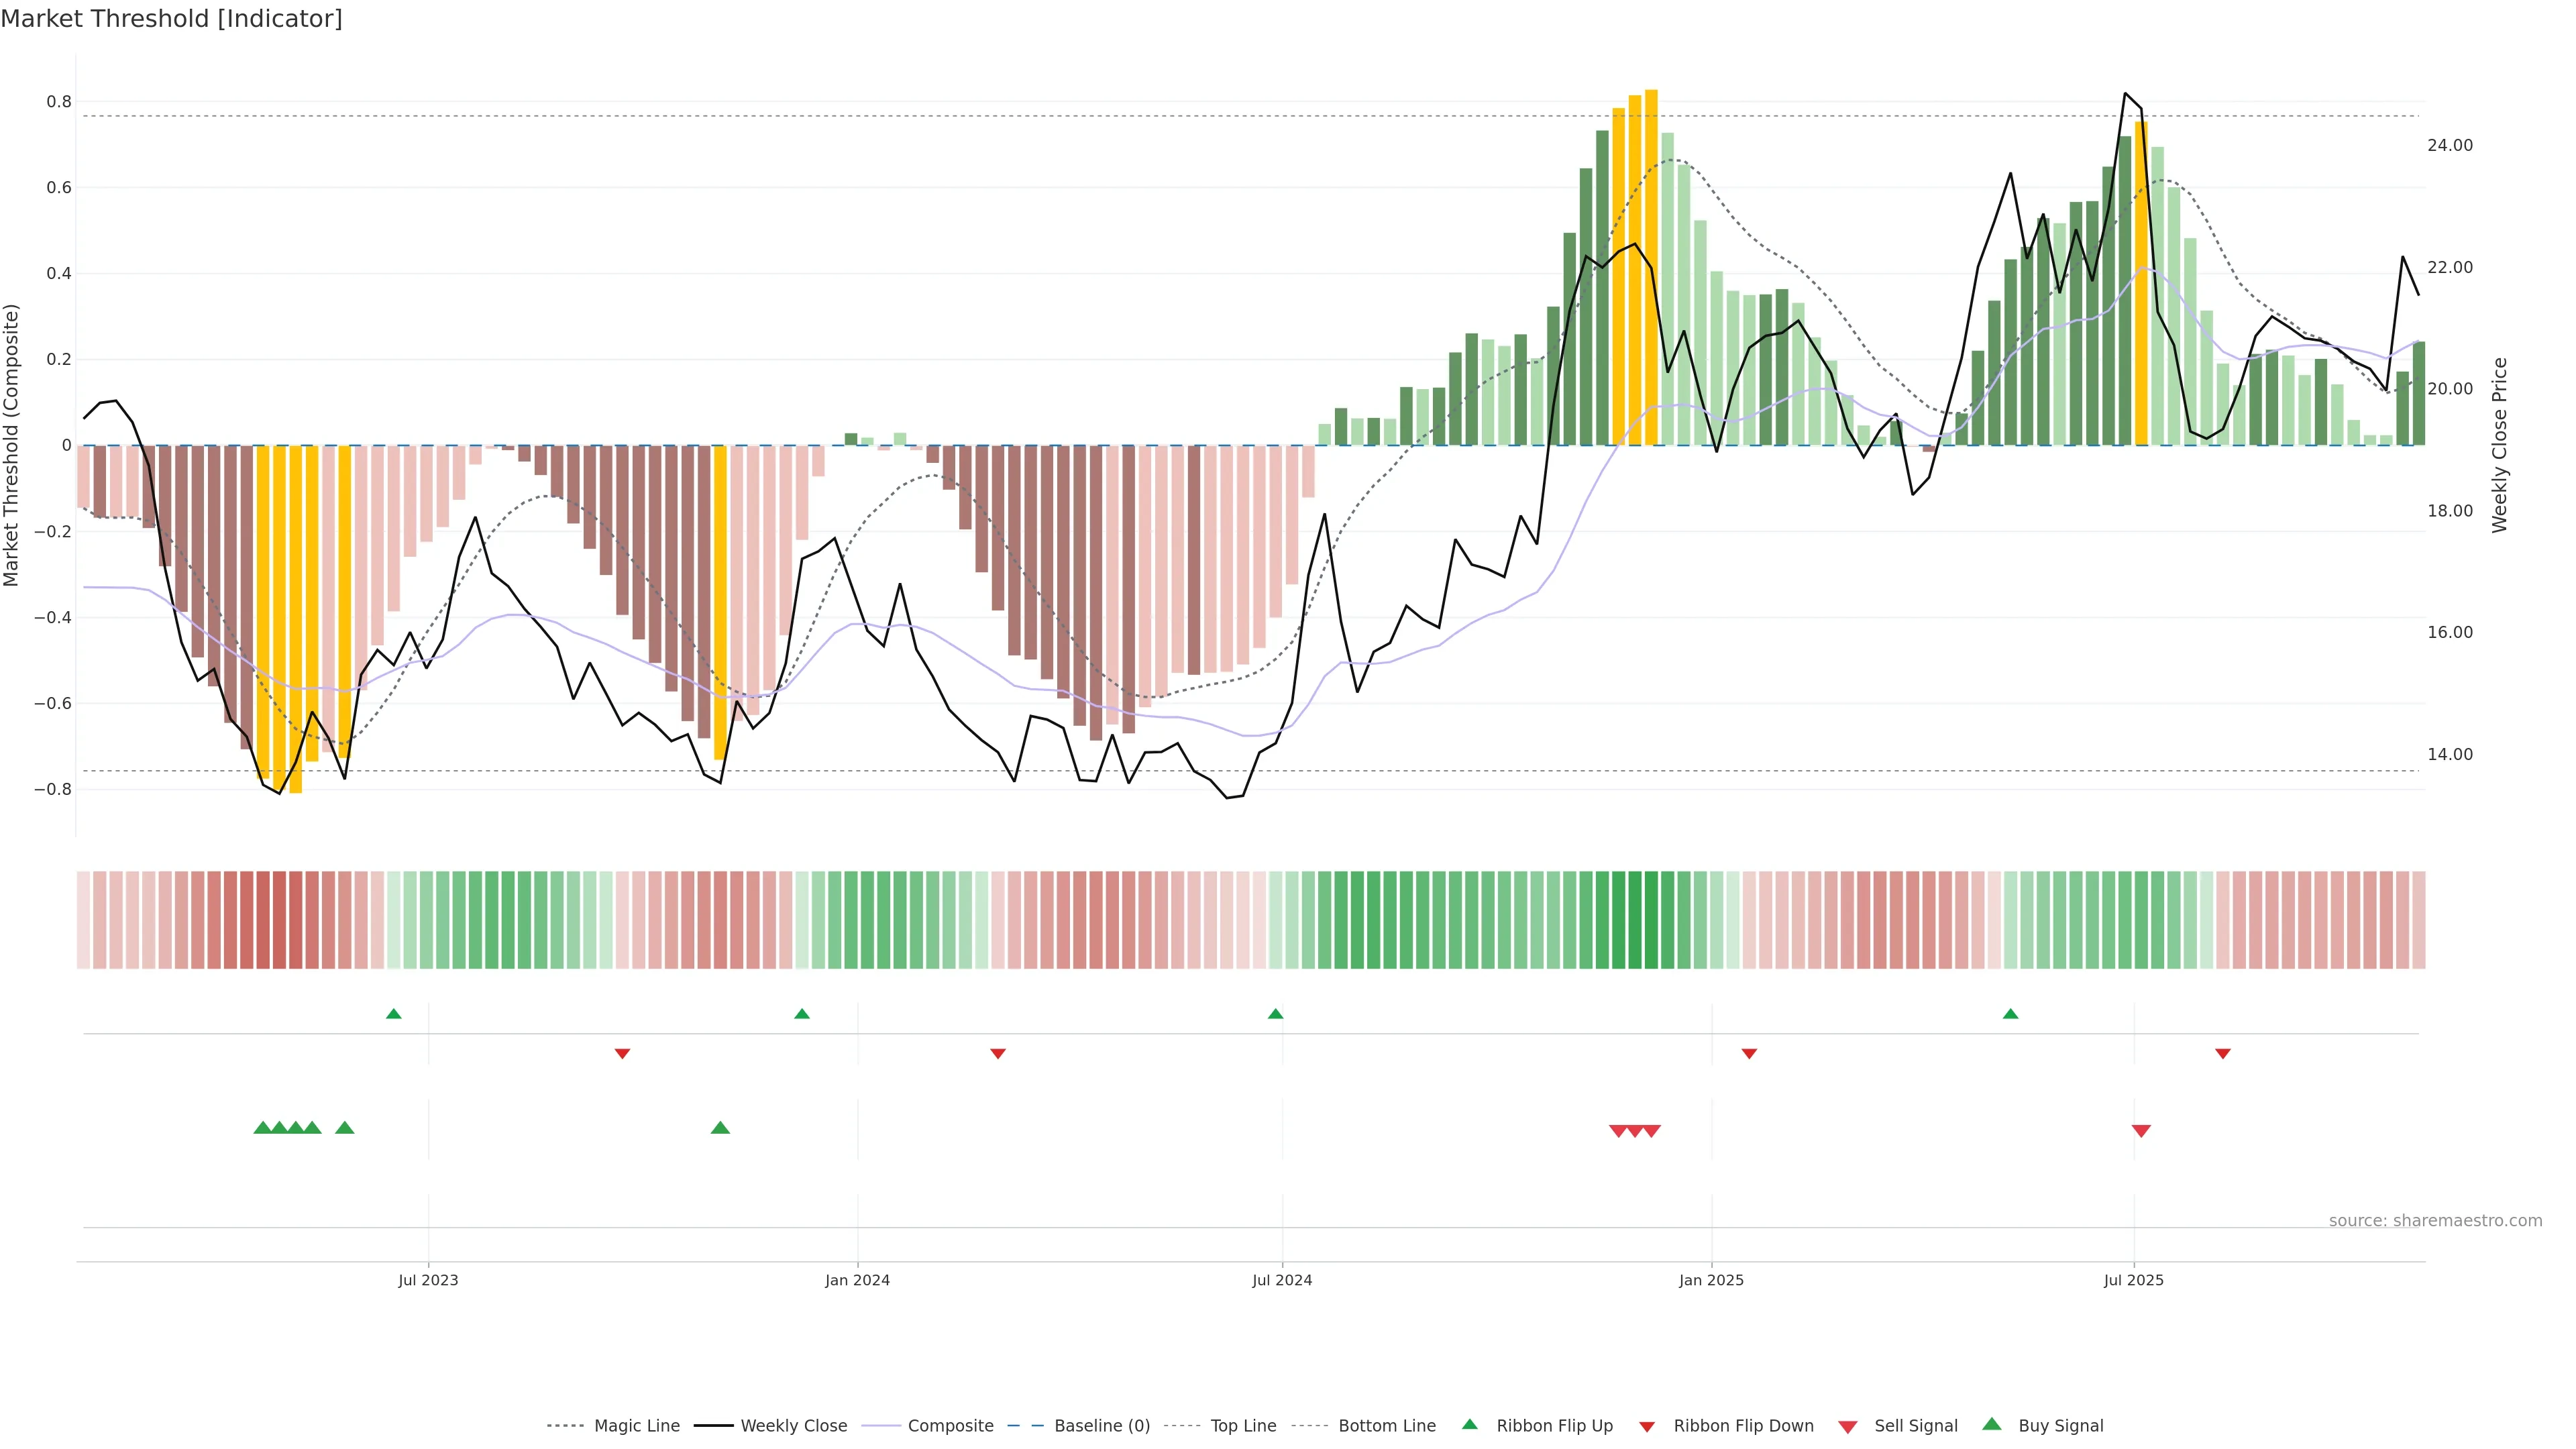Click the Buy Signal legend triangle icon
The height and width of the screenshot is (1449, 2576).
pyautogui.click(x=1991, y=1424)
